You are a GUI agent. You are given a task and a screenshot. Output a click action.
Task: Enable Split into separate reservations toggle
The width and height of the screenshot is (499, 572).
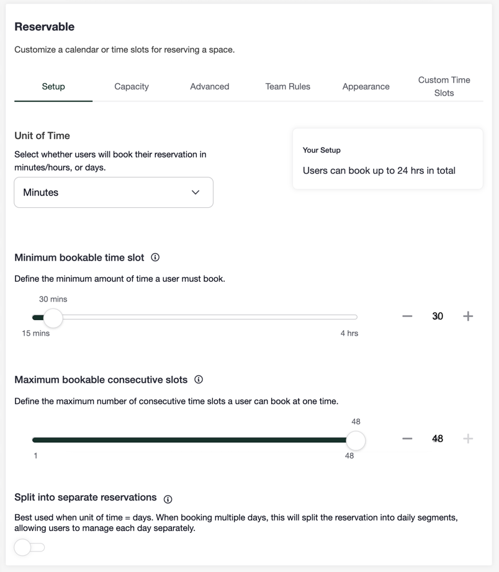(30, 548)
